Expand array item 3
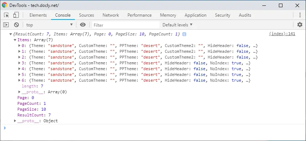Viewport: 306px width, 141px height. pos(19,63)
